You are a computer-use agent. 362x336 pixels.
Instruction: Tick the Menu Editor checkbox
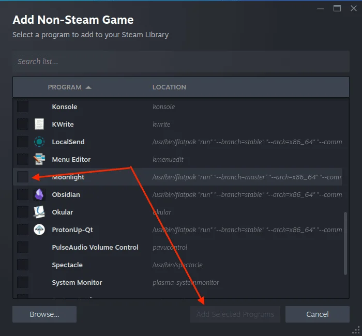(x=23, y=159)
